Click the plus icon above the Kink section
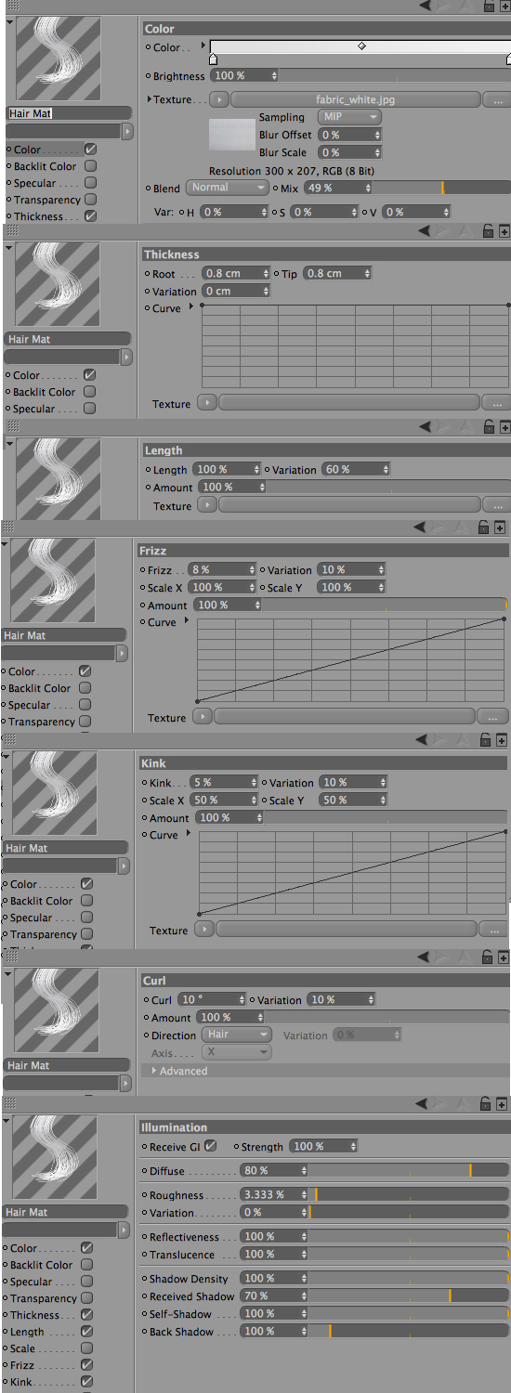The image size is (511, 1393). (502, 740)
